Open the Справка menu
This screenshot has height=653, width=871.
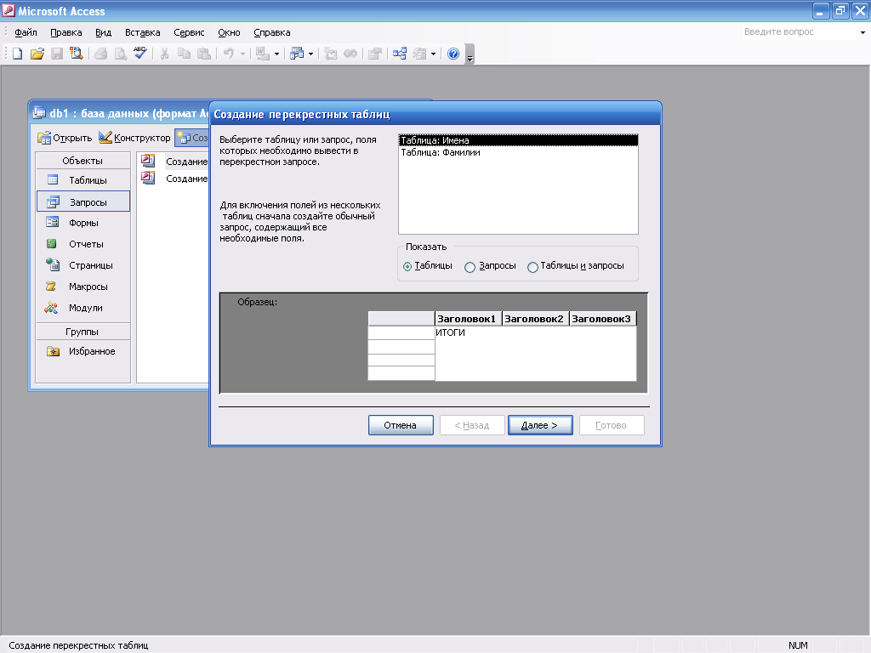point(272,32)
